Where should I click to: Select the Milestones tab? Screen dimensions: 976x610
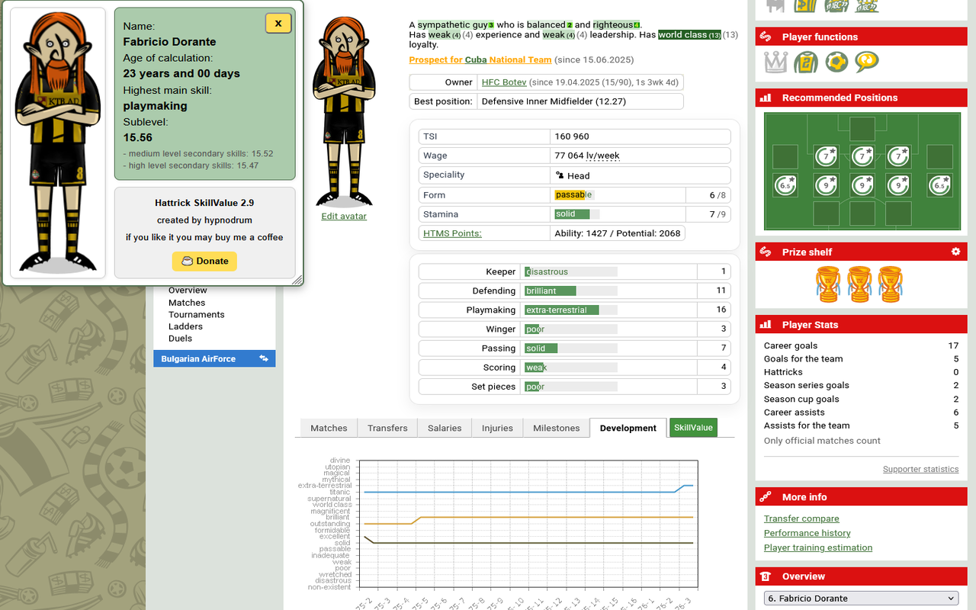coord(557,428)
